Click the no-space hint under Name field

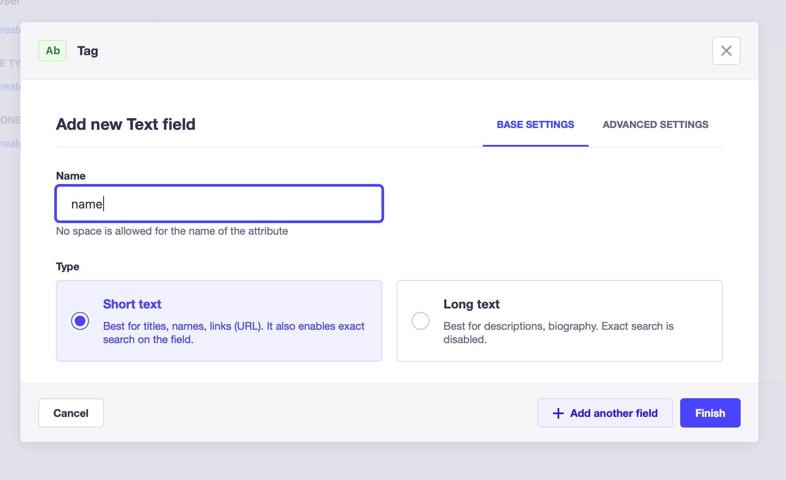172,231
